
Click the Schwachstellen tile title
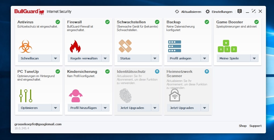(x=131, y=22)
